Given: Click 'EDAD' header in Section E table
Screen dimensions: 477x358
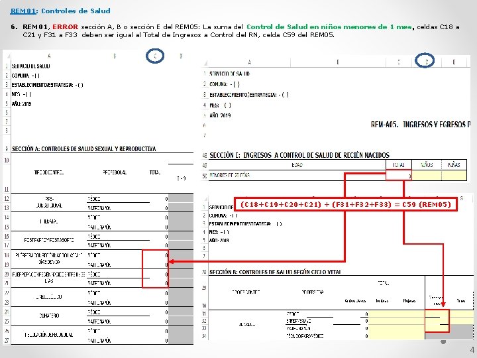Looking at the screenshot, I should click(x=297, y=165).
